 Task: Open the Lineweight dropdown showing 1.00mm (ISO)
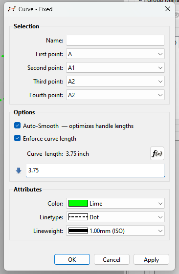pos(115,231)
